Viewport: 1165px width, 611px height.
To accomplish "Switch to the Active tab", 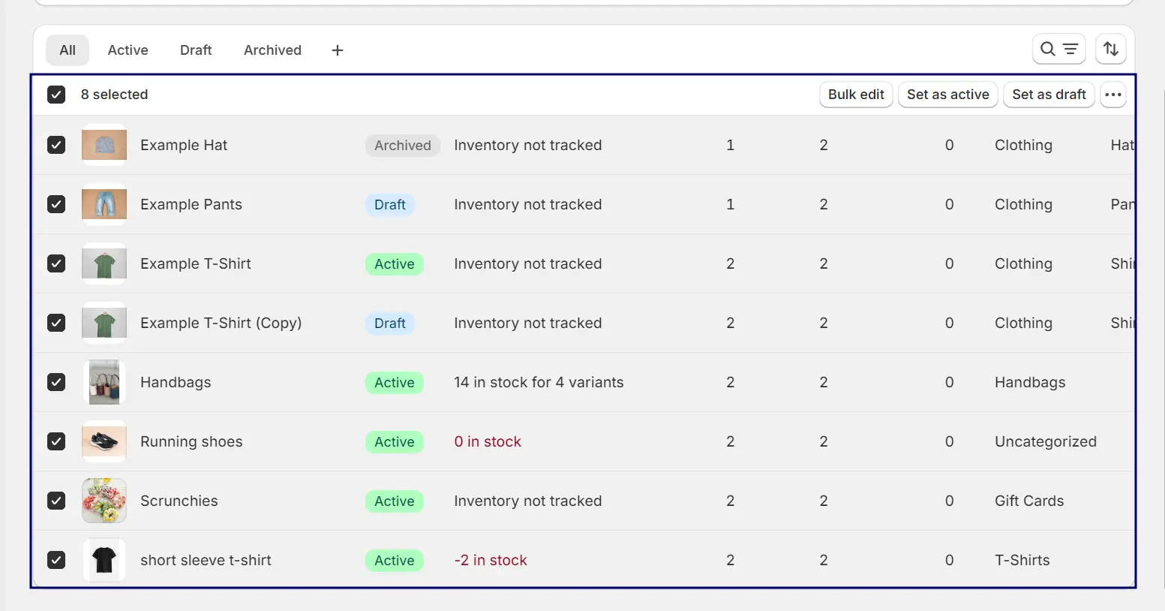I will [128, 50].
